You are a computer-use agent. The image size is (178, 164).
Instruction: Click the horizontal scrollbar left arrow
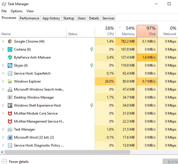click(2, 152)
